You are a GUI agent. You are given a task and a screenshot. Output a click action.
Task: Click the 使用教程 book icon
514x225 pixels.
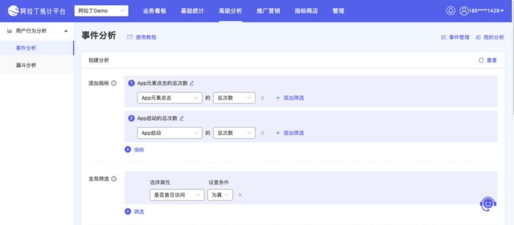click(x=130, y=37)
